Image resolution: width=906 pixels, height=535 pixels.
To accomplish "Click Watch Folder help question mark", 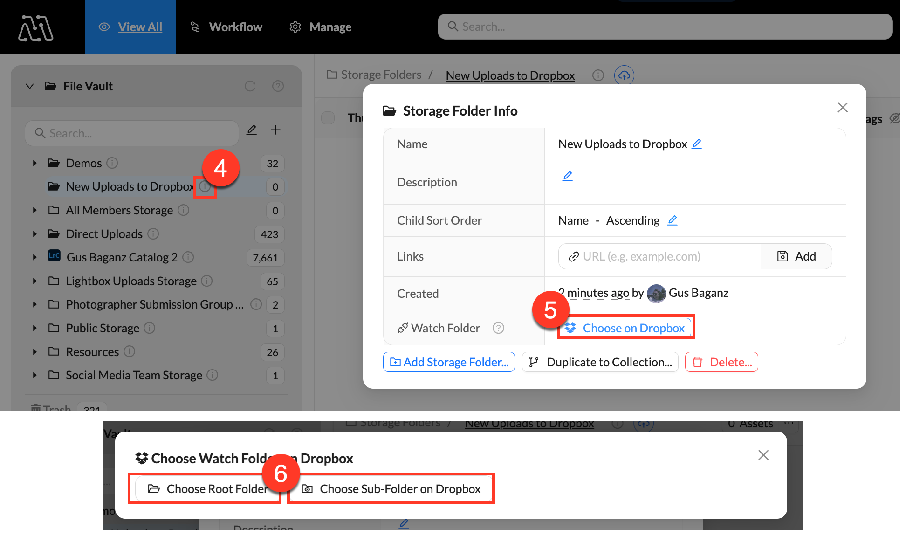I will tap(498, 328).
